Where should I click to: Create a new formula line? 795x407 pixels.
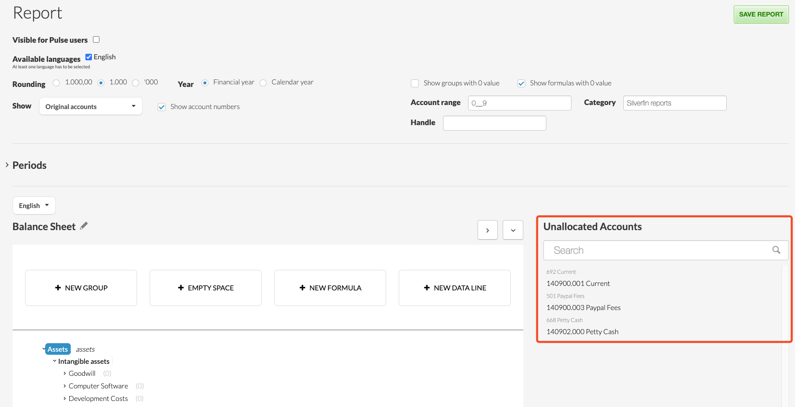[x=330, y=288]
